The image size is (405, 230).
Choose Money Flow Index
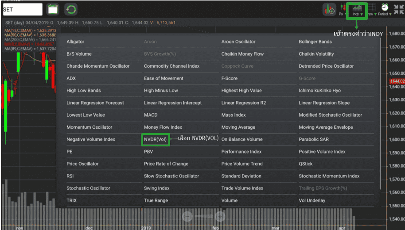tap(163, 127)
